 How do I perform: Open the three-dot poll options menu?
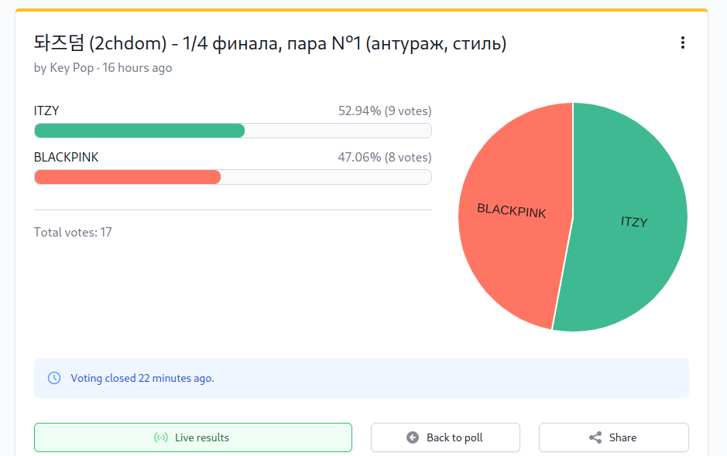pos(683,43)
